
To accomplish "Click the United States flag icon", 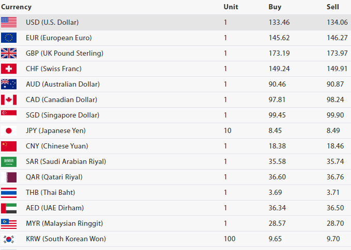I will [x=9, y=22].
